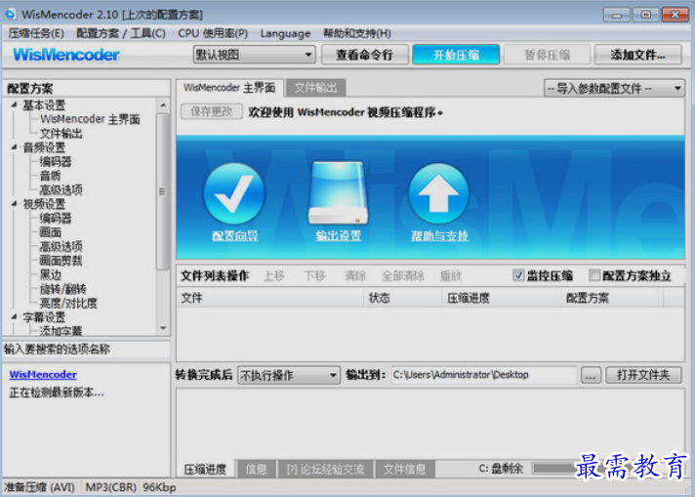Select 黑边 in the tree
This screenshot has height=497, width=695.
point(50,275)
